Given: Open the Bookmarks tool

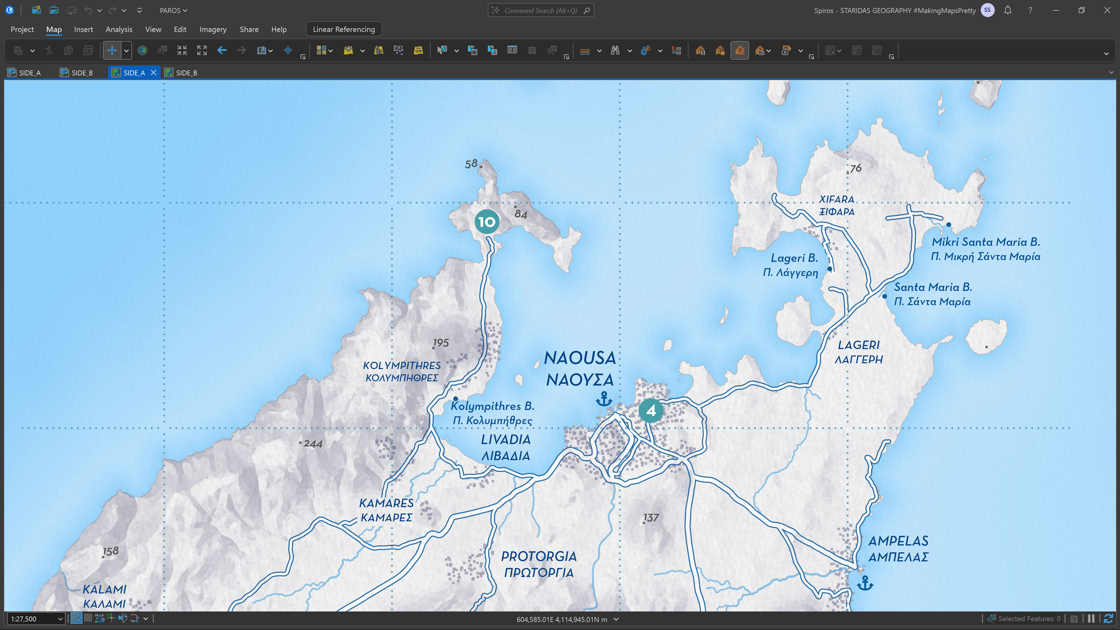Looking at the screenshot, I should tap(261, 50).
